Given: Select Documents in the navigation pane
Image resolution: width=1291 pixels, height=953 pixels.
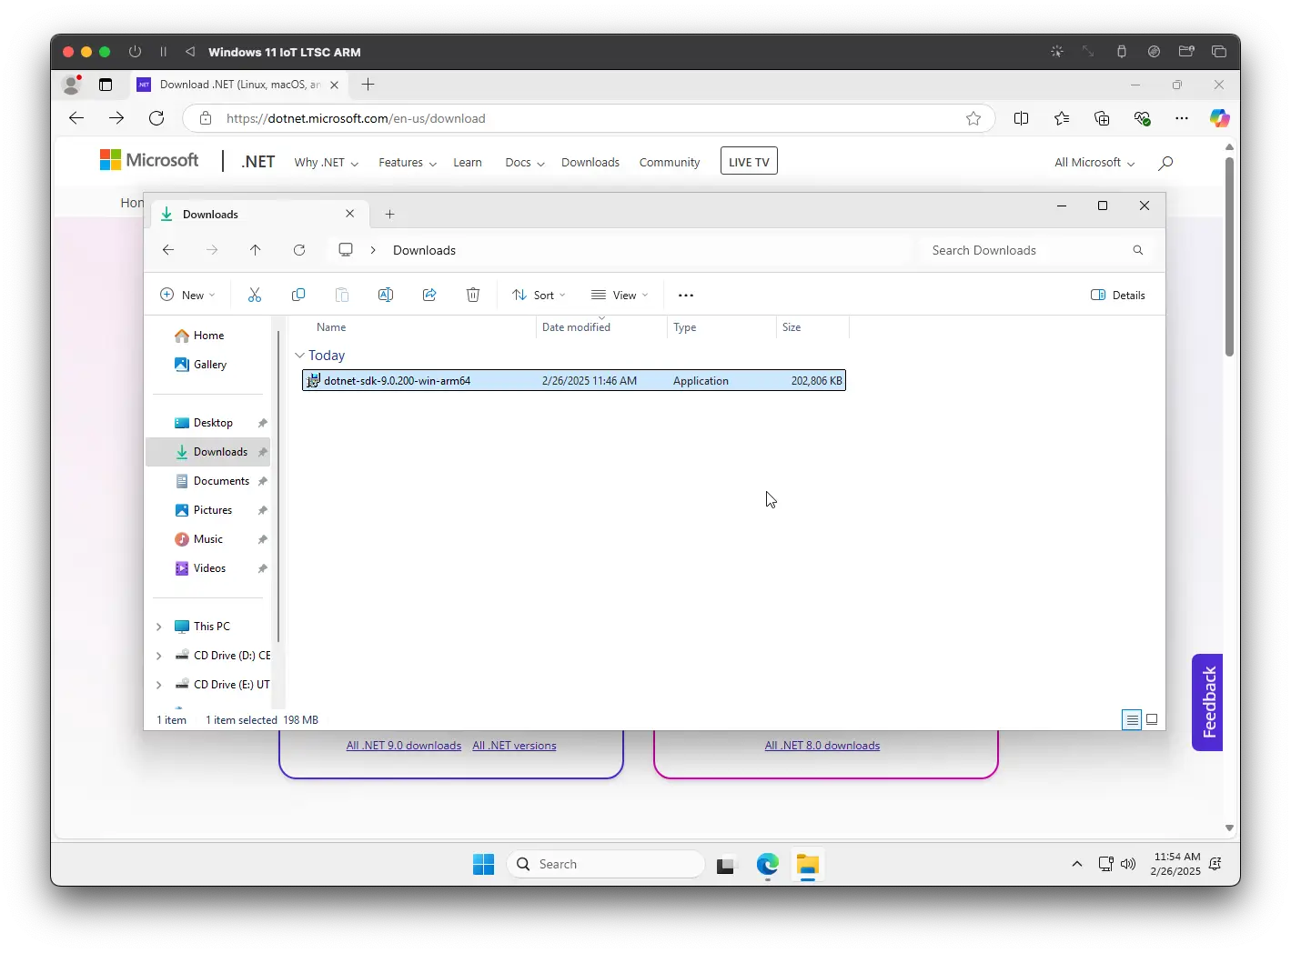Looking at the screenshot, I should coord(221,481).
